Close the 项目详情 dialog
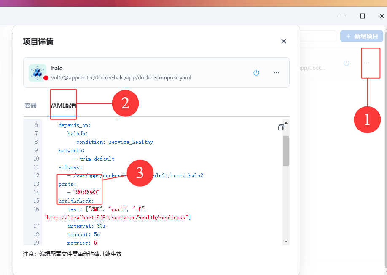Image resolution: width=387 pixels, height=275 pixels. (x=284, y=41)
